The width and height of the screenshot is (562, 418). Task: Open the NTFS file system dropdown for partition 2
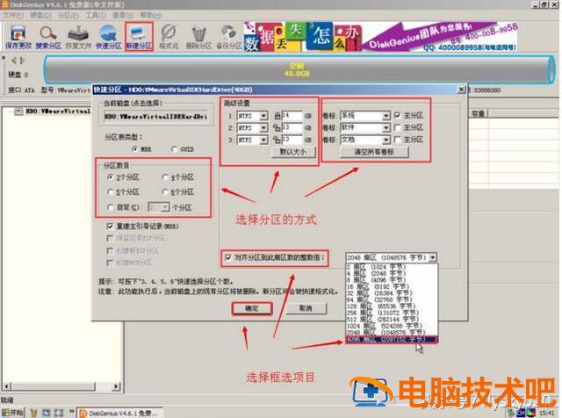click(x=263, y=128)
